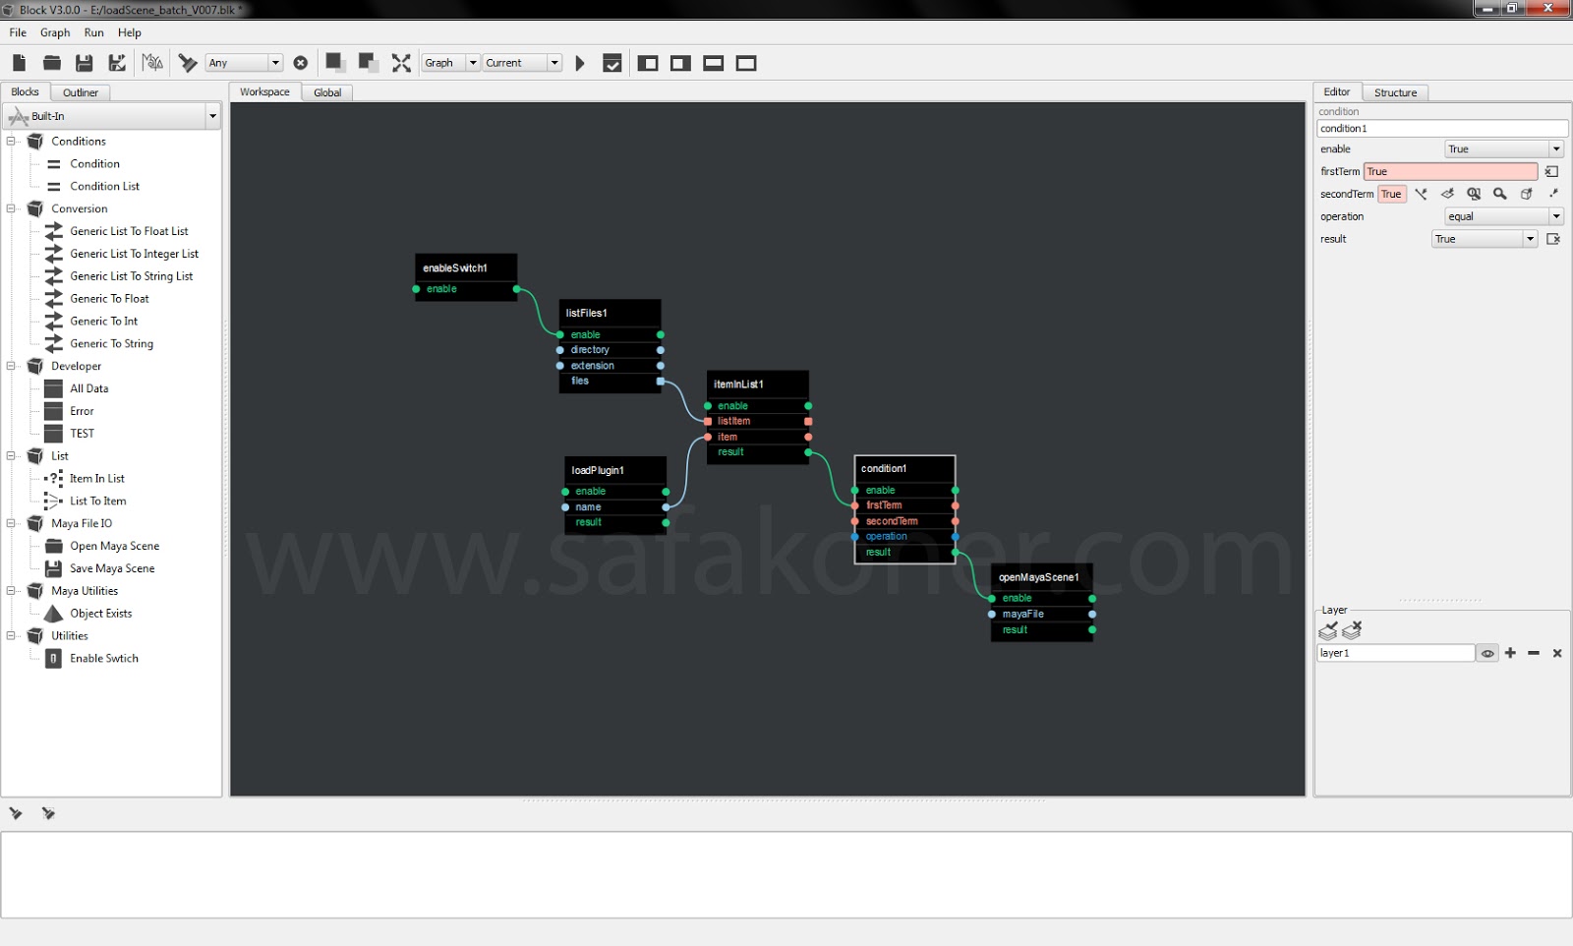
Task: Click the cube icon in secondTerm row
Action: pyautogui.click(x=1527, y=194)
